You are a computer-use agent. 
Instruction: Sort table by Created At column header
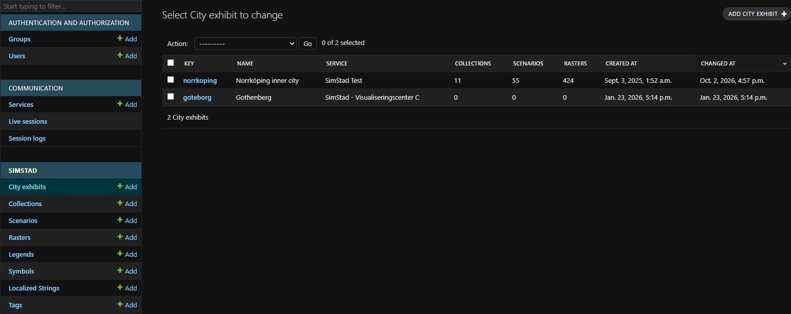coord(621,63)
